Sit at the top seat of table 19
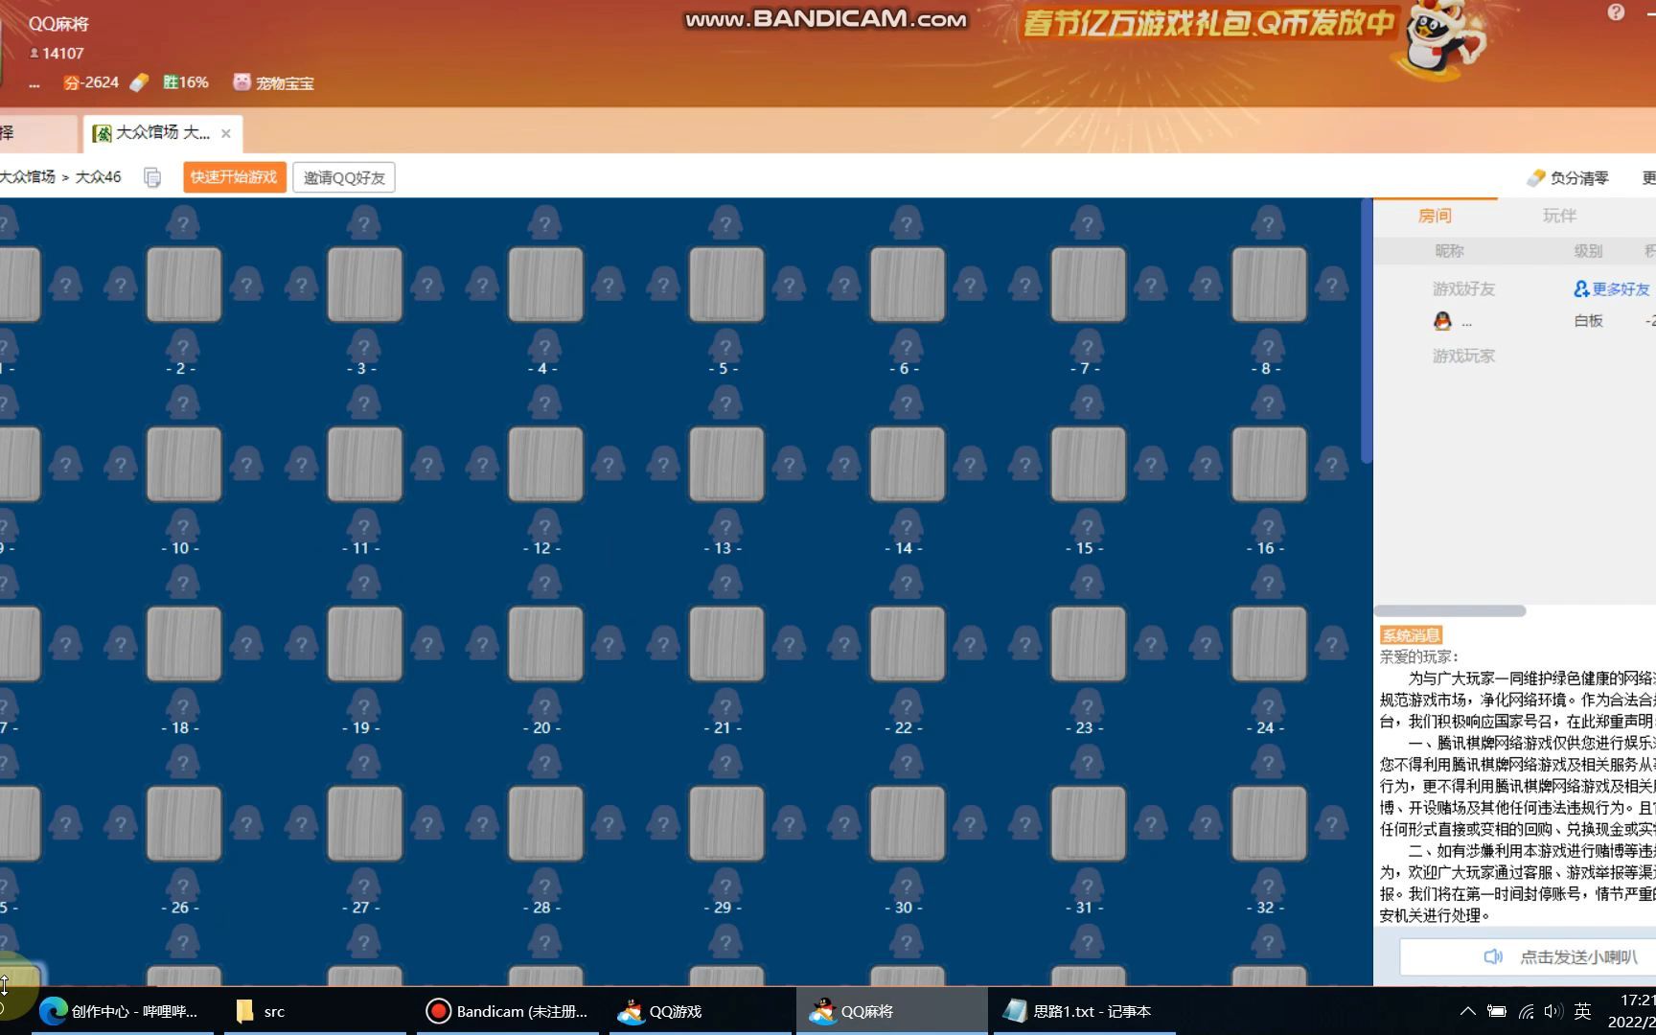The image size is (1656, 1035). click(x=363, y=584)
